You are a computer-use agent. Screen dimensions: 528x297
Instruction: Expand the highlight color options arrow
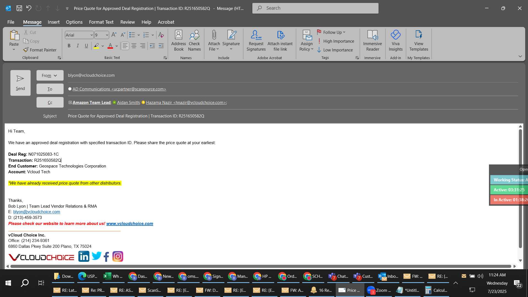point(103,46)
